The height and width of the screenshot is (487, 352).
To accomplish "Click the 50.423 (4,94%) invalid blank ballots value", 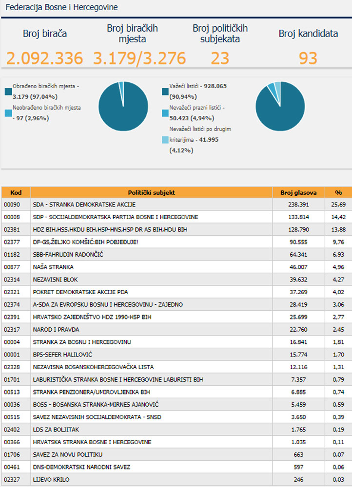I will tap(192, 118).
